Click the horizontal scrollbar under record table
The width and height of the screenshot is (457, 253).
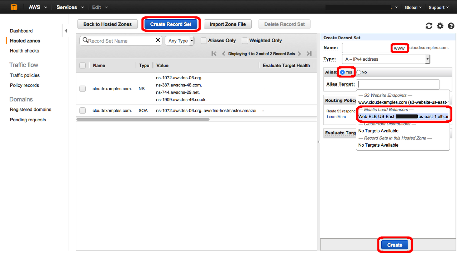coord(143,119)
